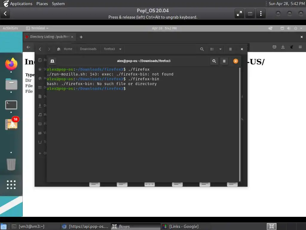Go forward in the Files window
Image resolution: width=306 pixels, height=230 pixels.
pyautogui.click(x=49, y=49)
